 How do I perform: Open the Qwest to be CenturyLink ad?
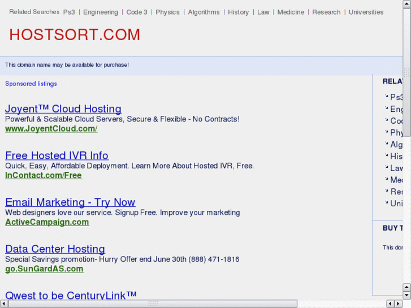[x=71, y=295]
